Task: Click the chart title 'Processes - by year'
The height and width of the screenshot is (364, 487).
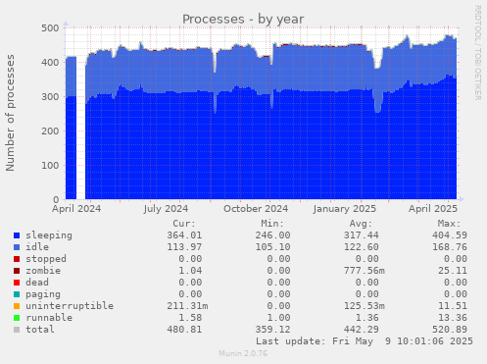Action: click(x=243, y=19)
